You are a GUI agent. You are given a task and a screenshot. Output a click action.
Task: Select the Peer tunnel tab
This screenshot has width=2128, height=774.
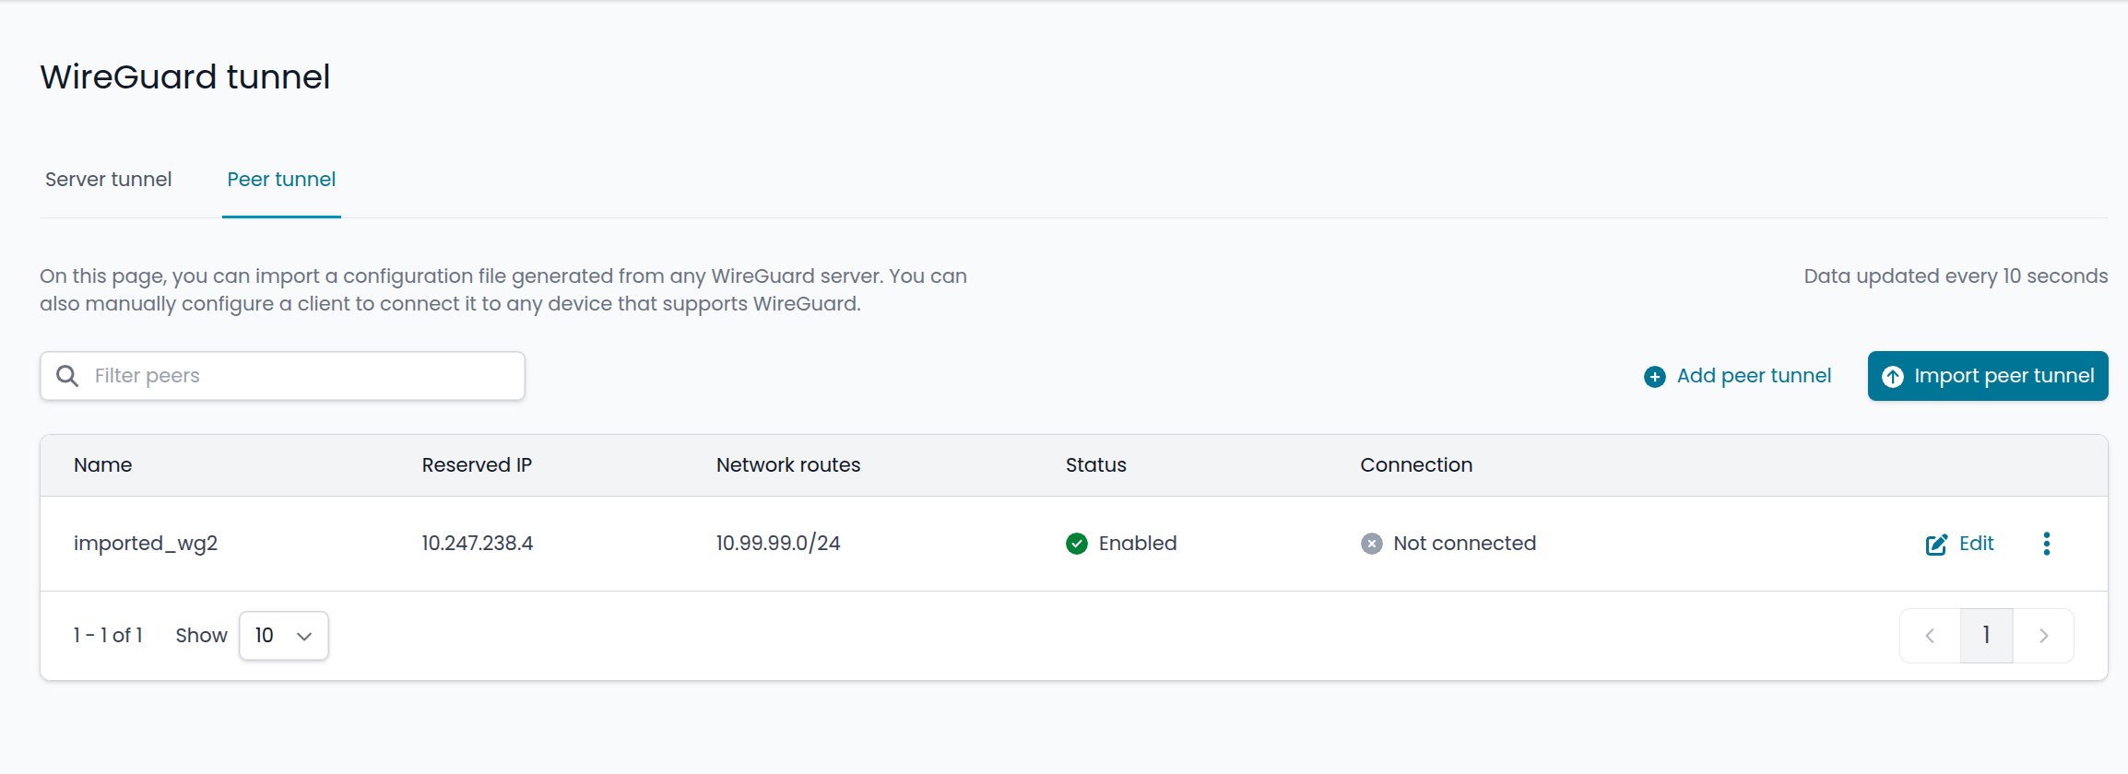[281, 180]
